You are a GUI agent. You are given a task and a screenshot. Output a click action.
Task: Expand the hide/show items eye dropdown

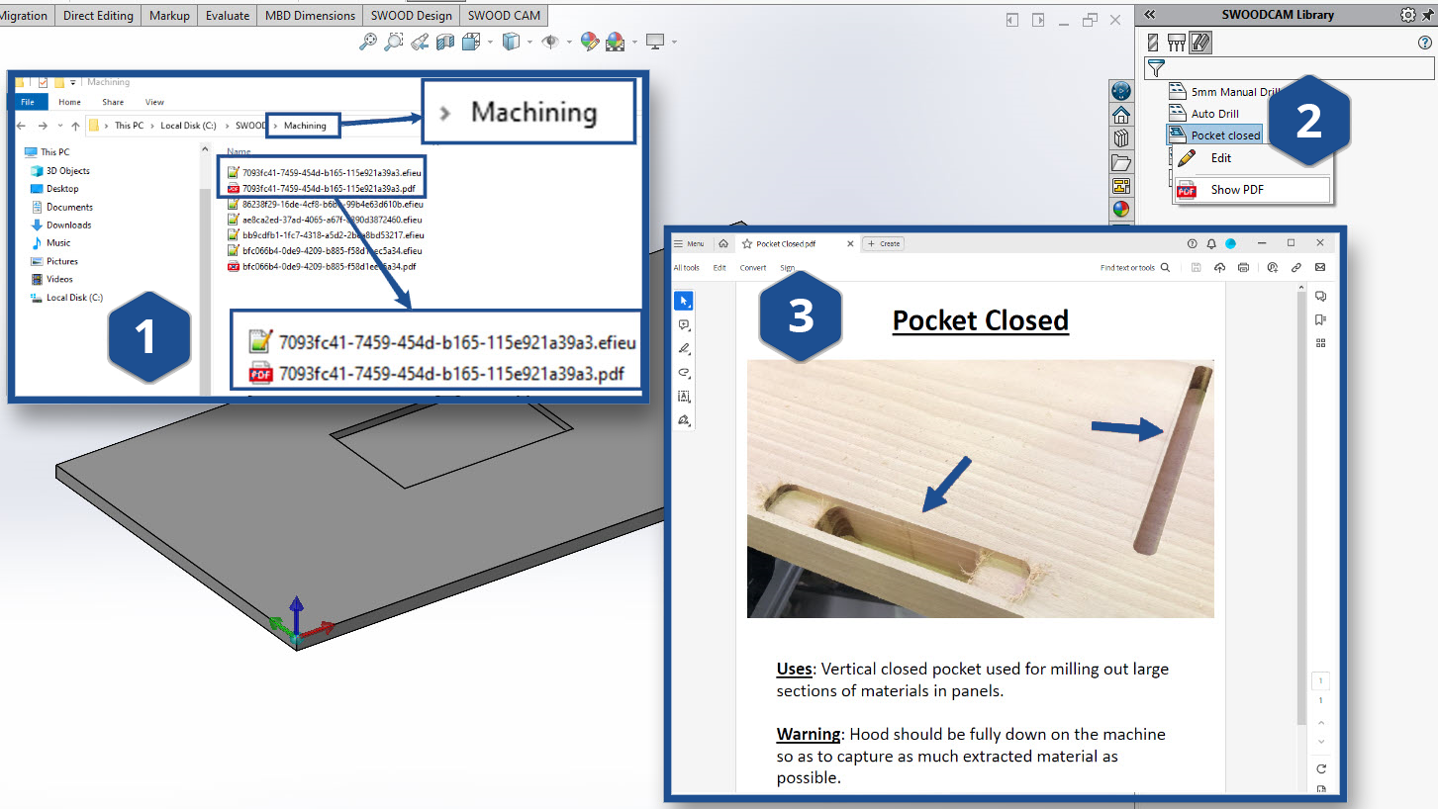[570, 42]
